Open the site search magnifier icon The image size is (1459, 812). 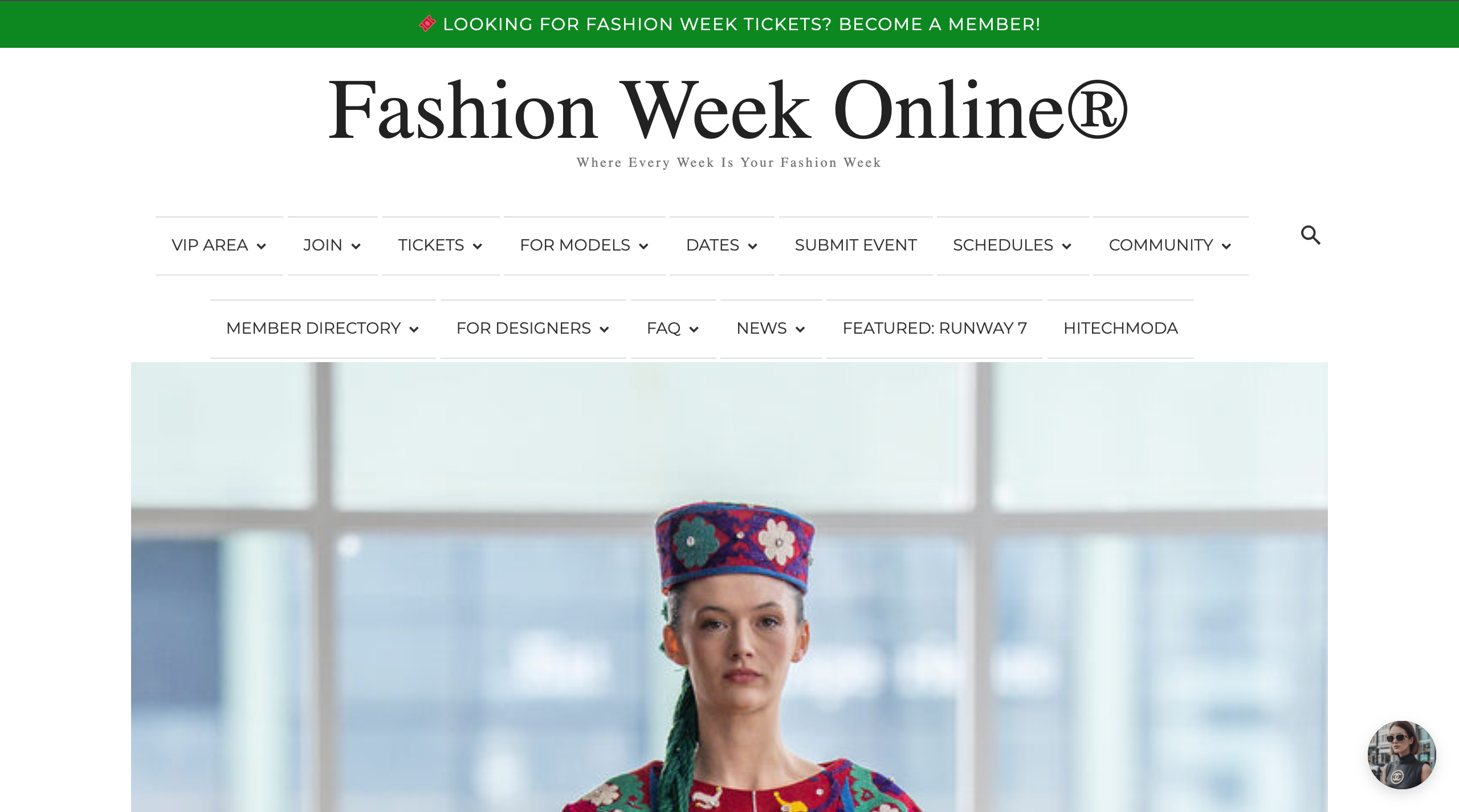pyautogui.click(x=1310, y=235)
